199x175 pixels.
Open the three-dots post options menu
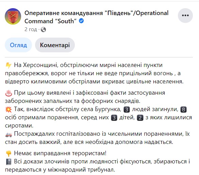[x=185, y=15]
